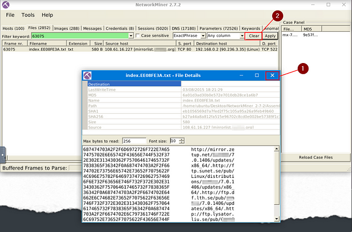Maximize the NetworkMiner main window
352x232 pixels.
click(328, 4)
